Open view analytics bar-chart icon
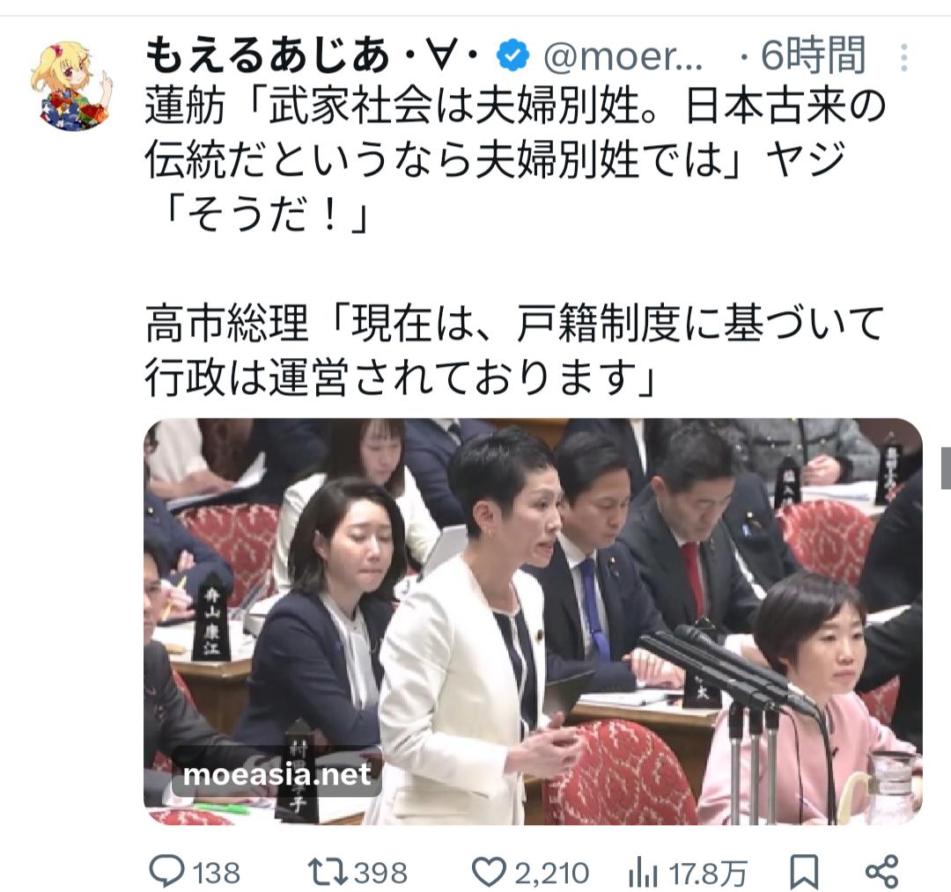 click(644, 873)
